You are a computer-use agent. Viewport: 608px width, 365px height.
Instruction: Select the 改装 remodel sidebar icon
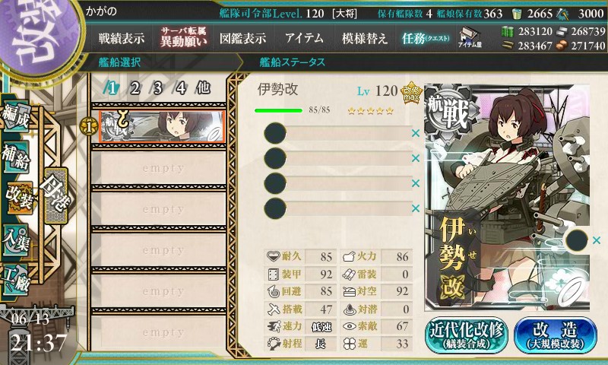18,198
